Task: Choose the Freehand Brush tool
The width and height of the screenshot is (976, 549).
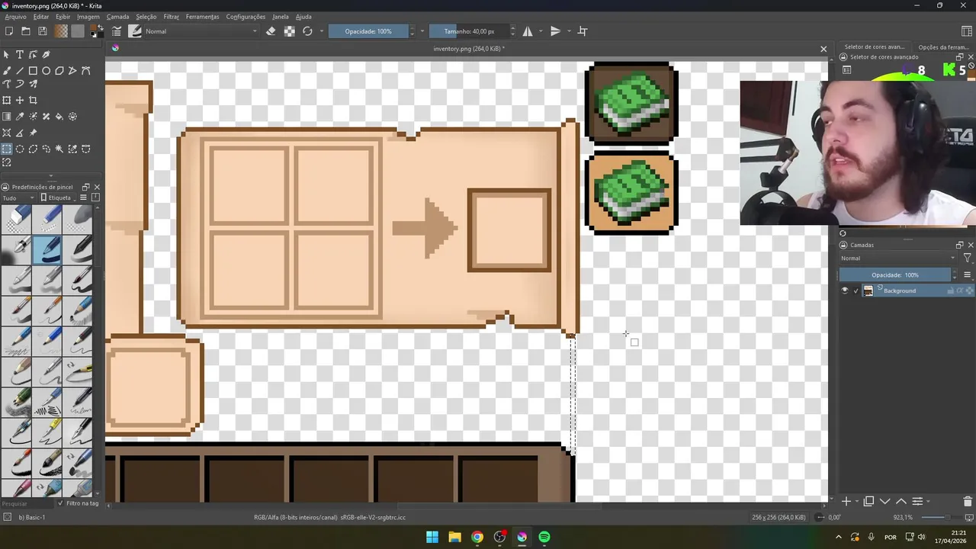Action: click(7, 71)
